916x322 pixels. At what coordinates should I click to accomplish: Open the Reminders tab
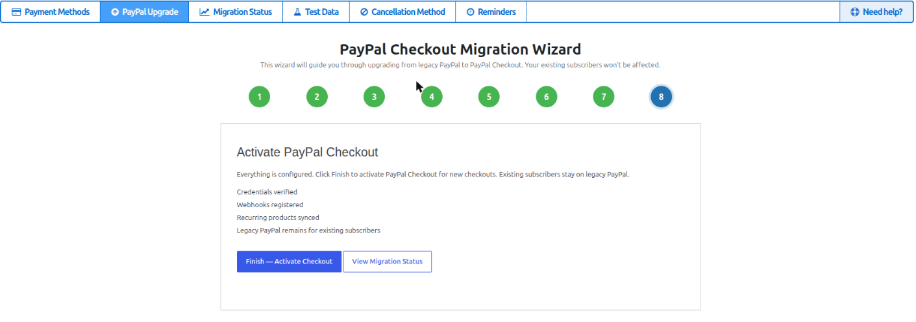tap(491, 12)
